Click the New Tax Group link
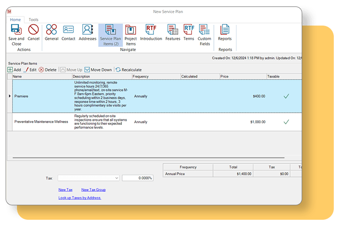The height and width of the screenshot is (228, 339). (x=93, y=189)
